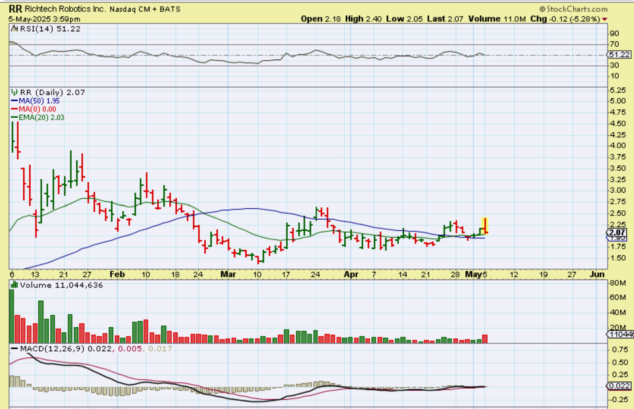
Task: Click the RR ticker symbol in title
Action: [15, 9]
